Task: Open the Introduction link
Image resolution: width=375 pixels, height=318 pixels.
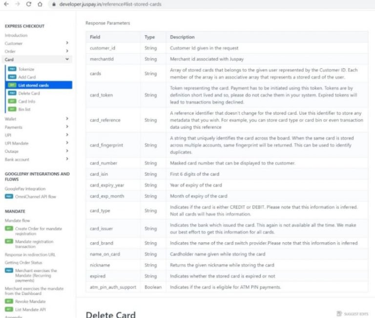Action: click(x=16, y=35)
